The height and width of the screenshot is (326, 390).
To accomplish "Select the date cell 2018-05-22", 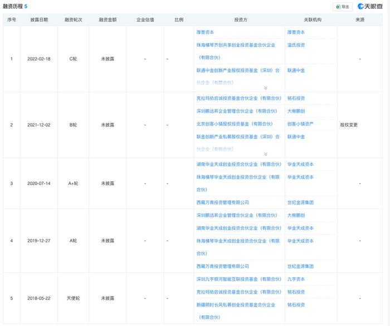I will click(39, 298).
